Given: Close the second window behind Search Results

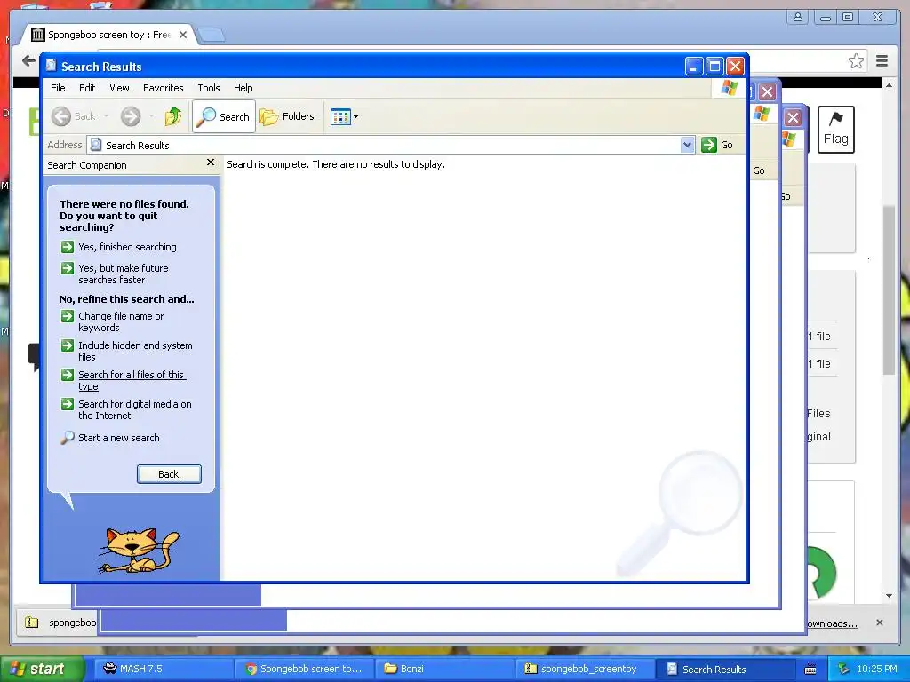Looking at the screenshot, I should 767,91.
